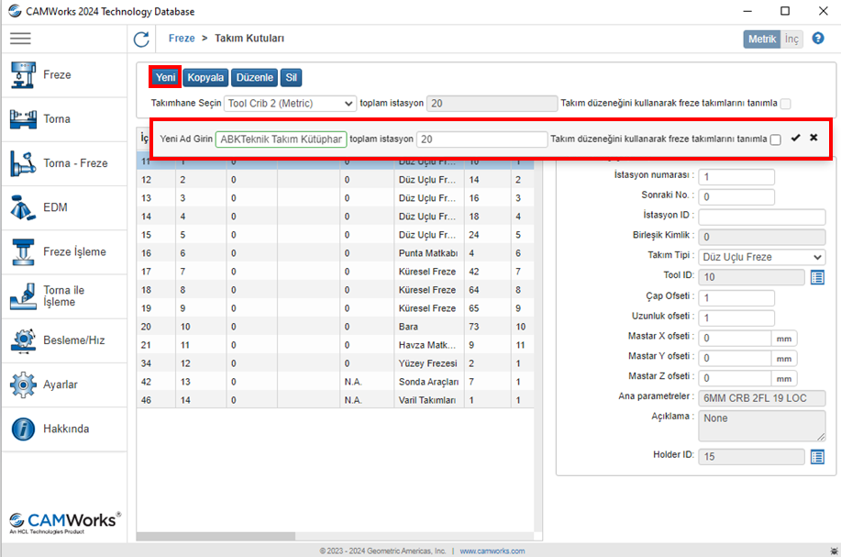Click the Yeni Ad Girin name field

tap(281, 139)
